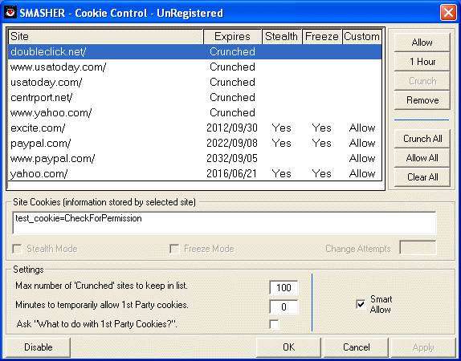The height and width of the screenshot is (361, 461).
Task: Click the minutes to allow 1st Party field
Action: pyautogui.click(x=284, y=307)
